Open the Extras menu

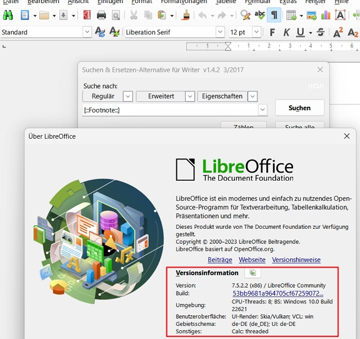pos(288,1)
